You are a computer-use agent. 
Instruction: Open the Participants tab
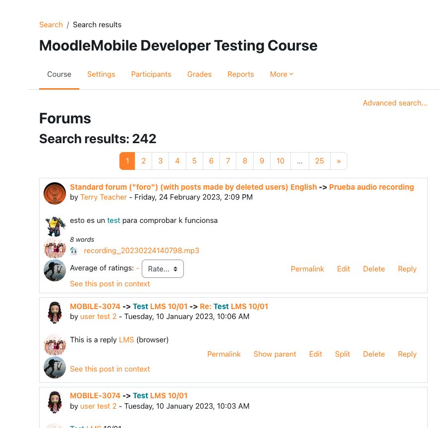151,74
